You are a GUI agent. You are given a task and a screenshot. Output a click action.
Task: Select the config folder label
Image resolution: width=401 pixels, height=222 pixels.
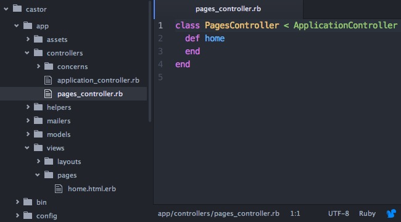click(x=46, y=216)
